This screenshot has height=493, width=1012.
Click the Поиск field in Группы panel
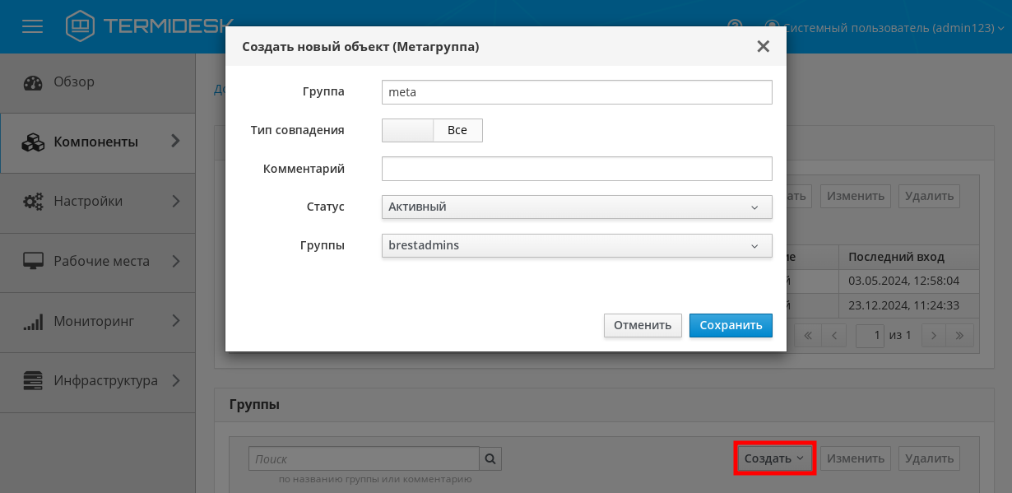pos(364,458)
